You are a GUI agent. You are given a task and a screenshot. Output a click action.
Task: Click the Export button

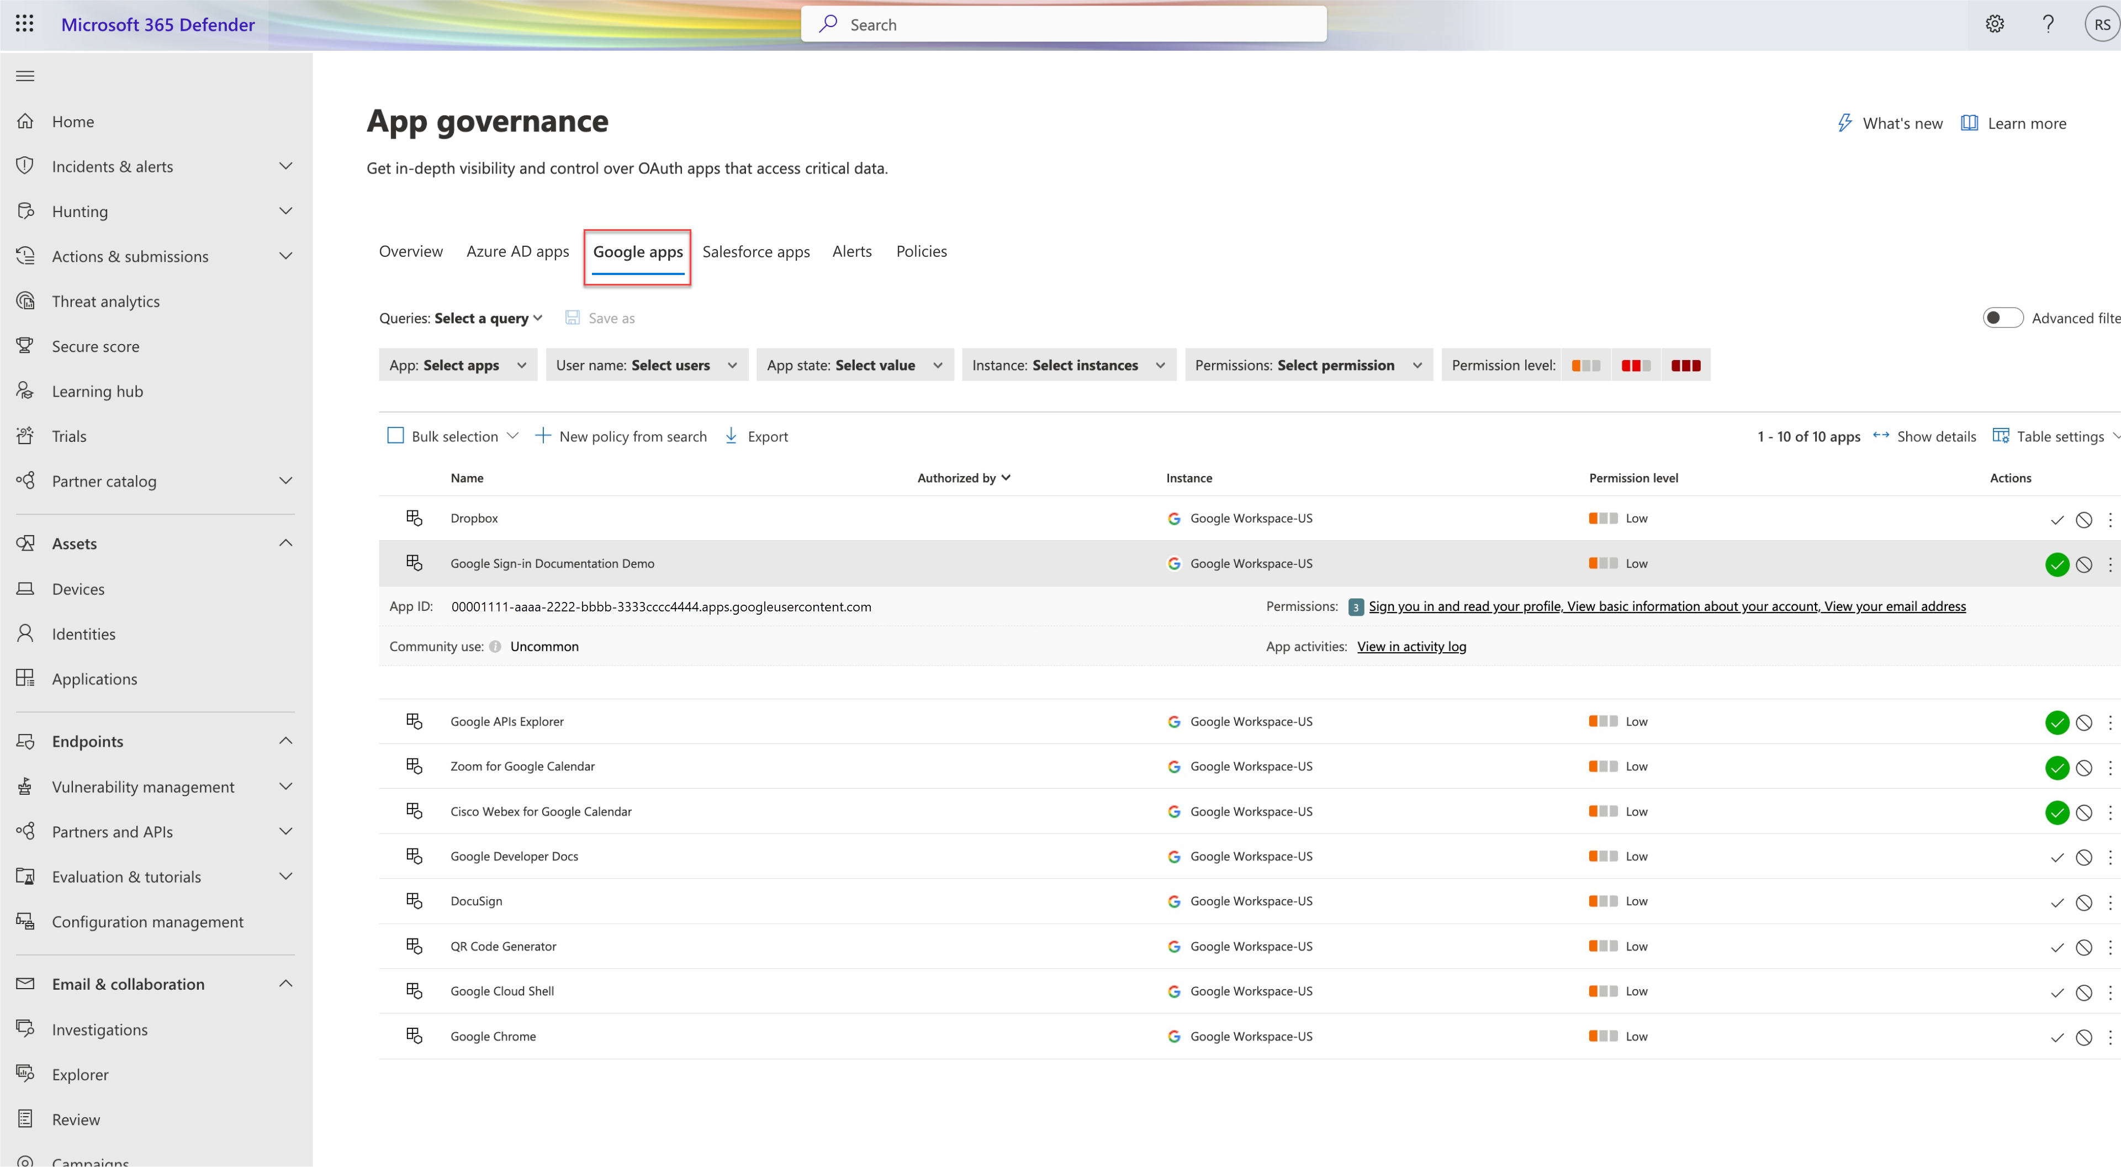(757, 435)
